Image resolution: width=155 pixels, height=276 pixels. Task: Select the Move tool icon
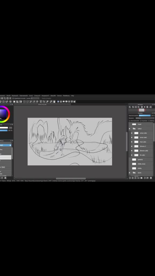10,102
